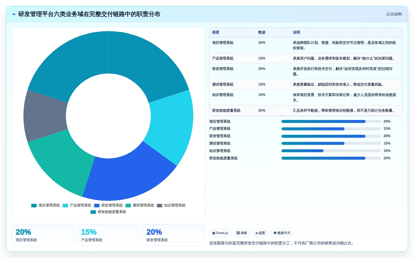Select 知识管理系统 table row name cell
The height and width of the screenshot is (258, 414).
pyautogui.click(x=223, y=95)
